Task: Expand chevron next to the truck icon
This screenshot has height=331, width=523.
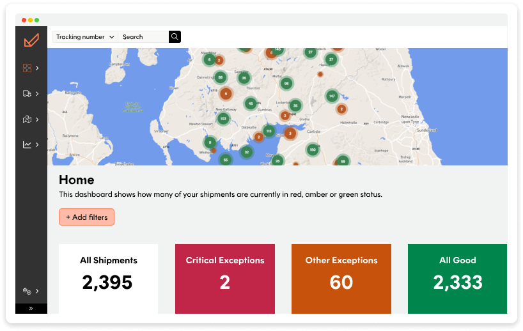Action: tap(37, 94)
